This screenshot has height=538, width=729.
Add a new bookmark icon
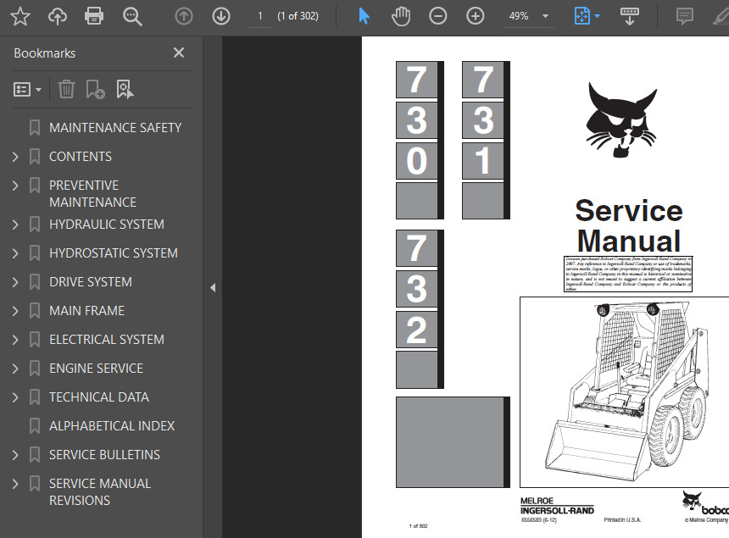(95, 89)
